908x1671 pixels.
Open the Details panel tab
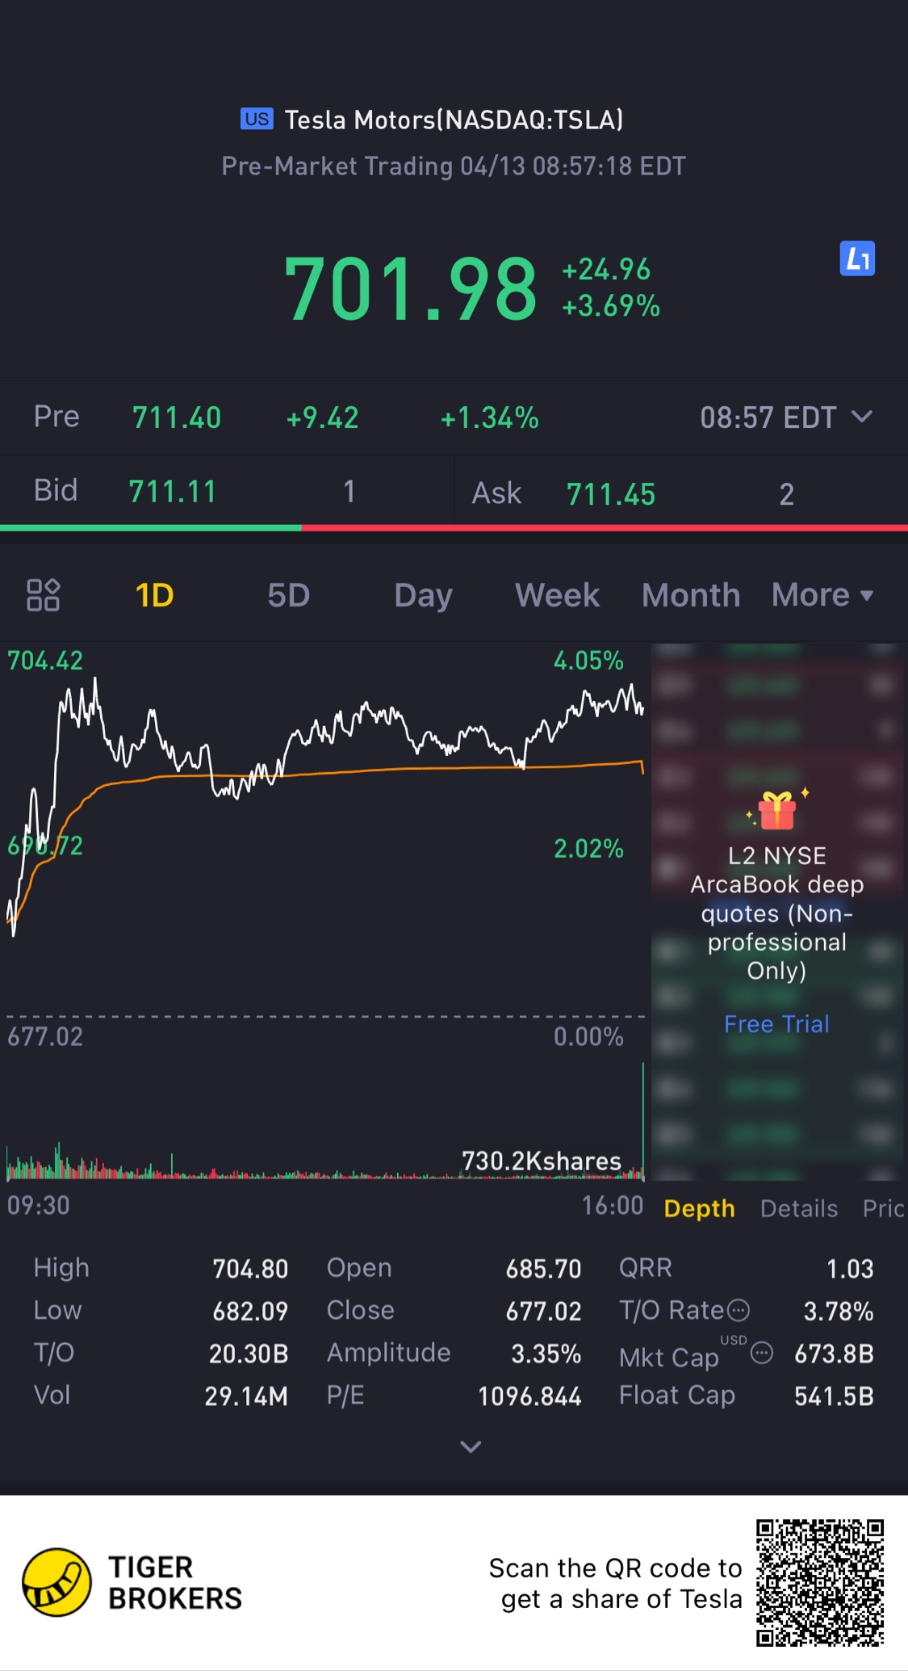(x=798, y=1208)
